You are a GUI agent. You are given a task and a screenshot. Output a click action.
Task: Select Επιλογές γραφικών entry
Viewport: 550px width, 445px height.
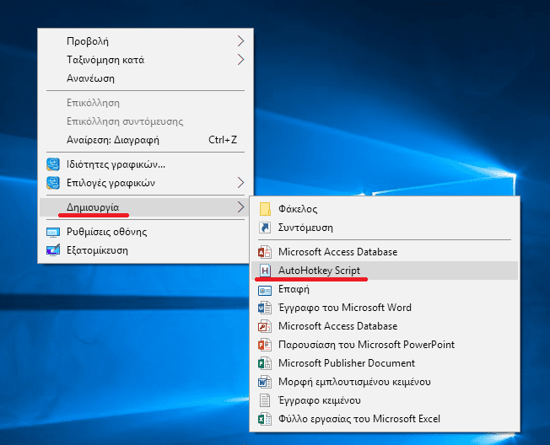tap(146, 183)
